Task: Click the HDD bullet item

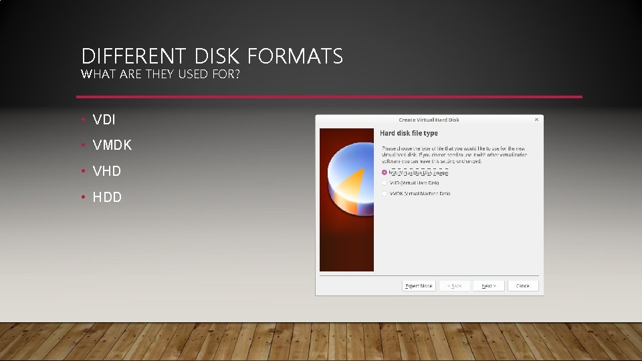Action: (107, 197)
